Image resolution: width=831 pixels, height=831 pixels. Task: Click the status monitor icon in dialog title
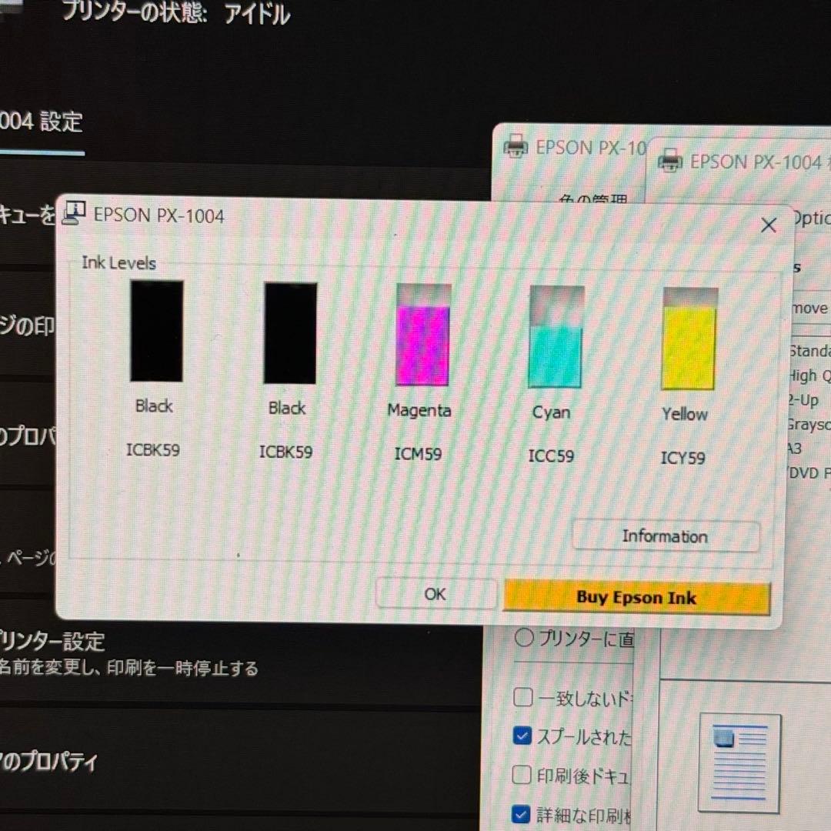(74, 213)
